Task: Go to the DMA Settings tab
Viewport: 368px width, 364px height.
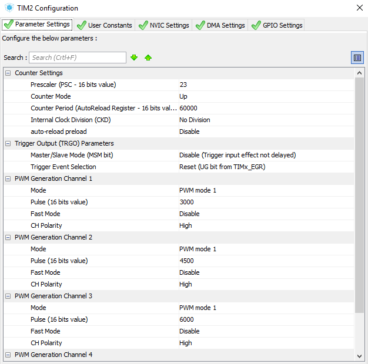Action: click(x=220, y=25)
